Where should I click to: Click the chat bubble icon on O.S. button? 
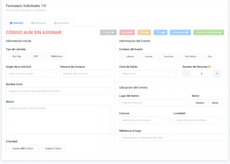(163, 32)
